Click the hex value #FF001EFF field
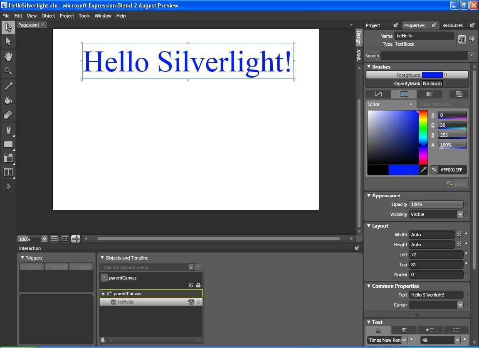 click(x=453, y=170)
